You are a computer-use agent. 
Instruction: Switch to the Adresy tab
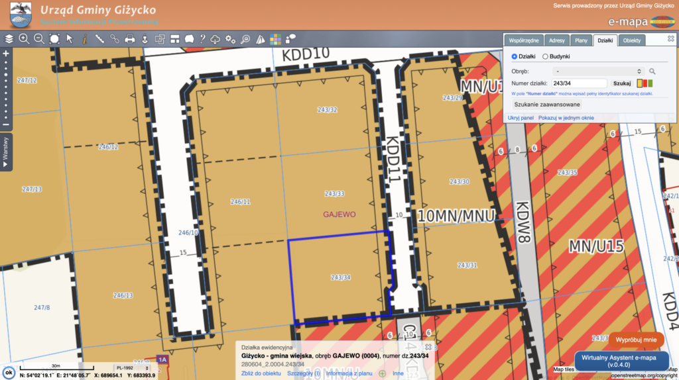click(556, 40)
